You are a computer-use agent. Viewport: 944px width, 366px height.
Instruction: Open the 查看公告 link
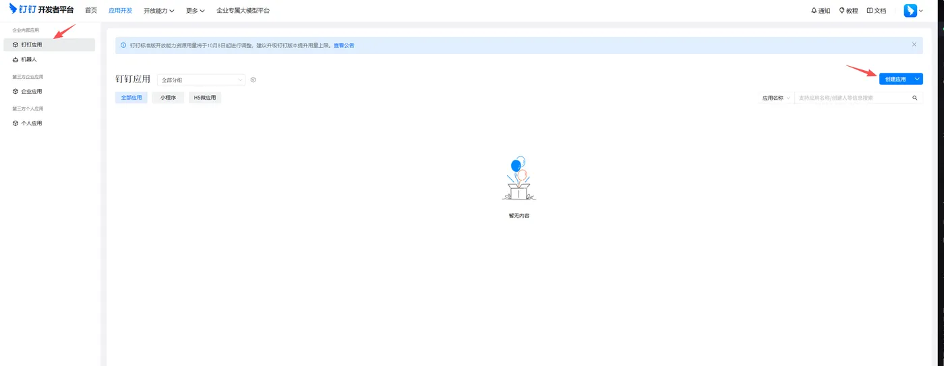click(x=344, y=46)
